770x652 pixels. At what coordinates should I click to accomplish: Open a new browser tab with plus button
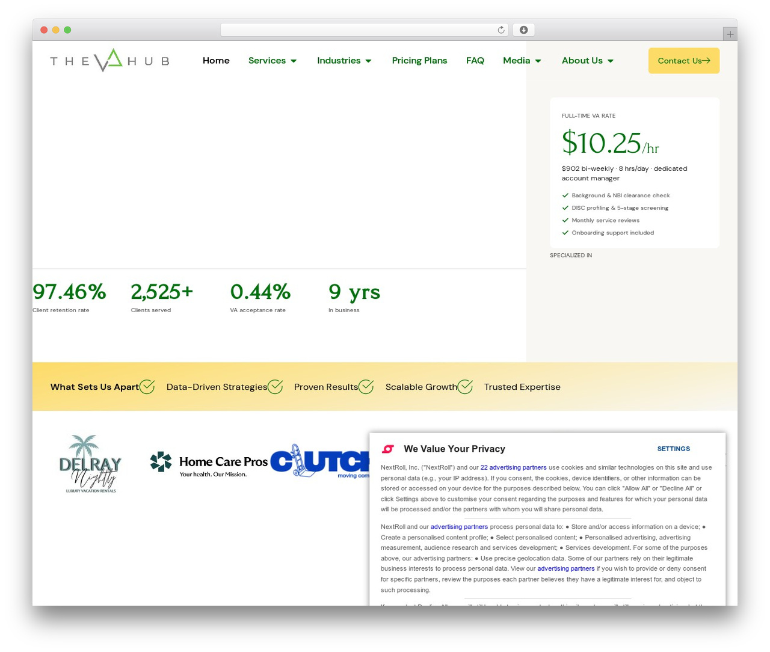[730, 34]
